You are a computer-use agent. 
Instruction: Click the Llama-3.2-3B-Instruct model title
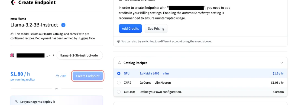pos(34,25)
